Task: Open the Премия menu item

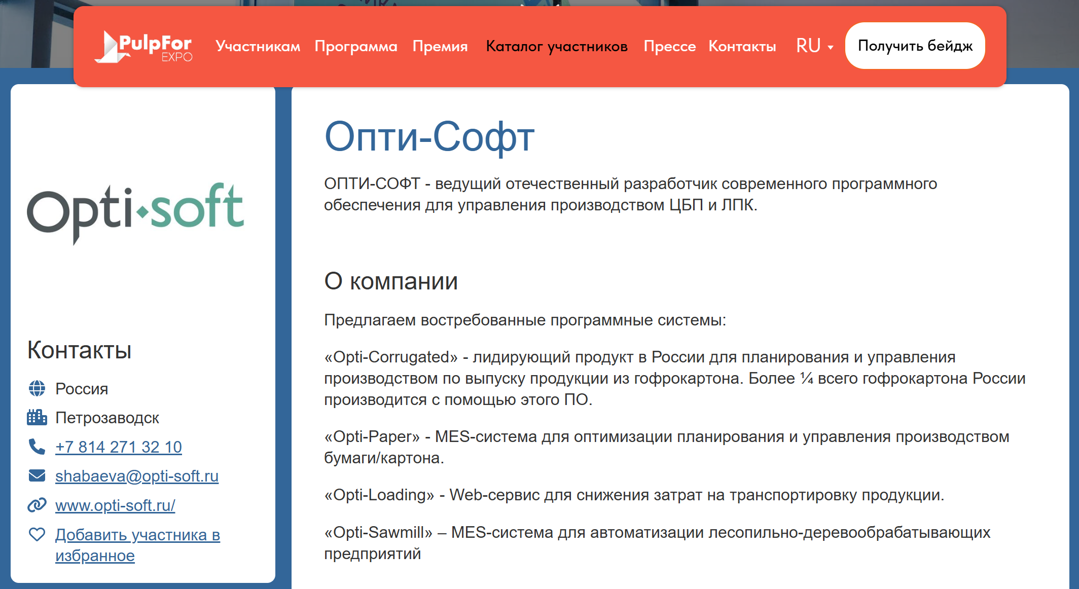Action: pos(440,46)
